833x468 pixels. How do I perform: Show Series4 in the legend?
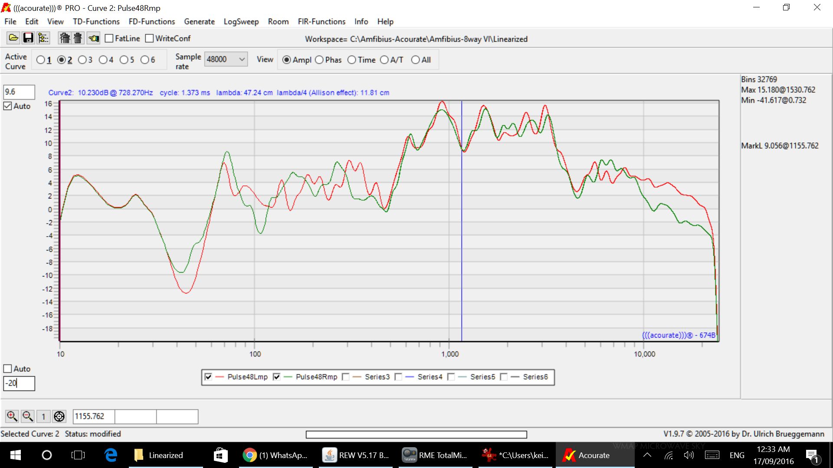(x=398, y=377)
